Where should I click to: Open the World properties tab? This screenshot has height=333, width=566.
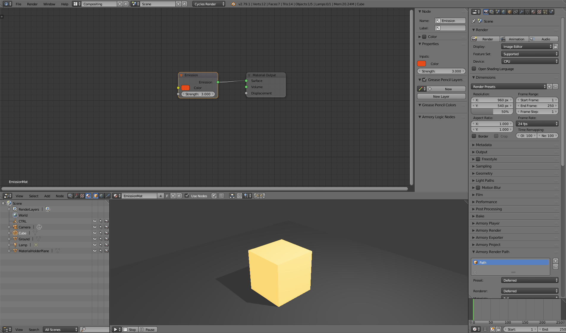pyautogui.click(x=504, y=12)
